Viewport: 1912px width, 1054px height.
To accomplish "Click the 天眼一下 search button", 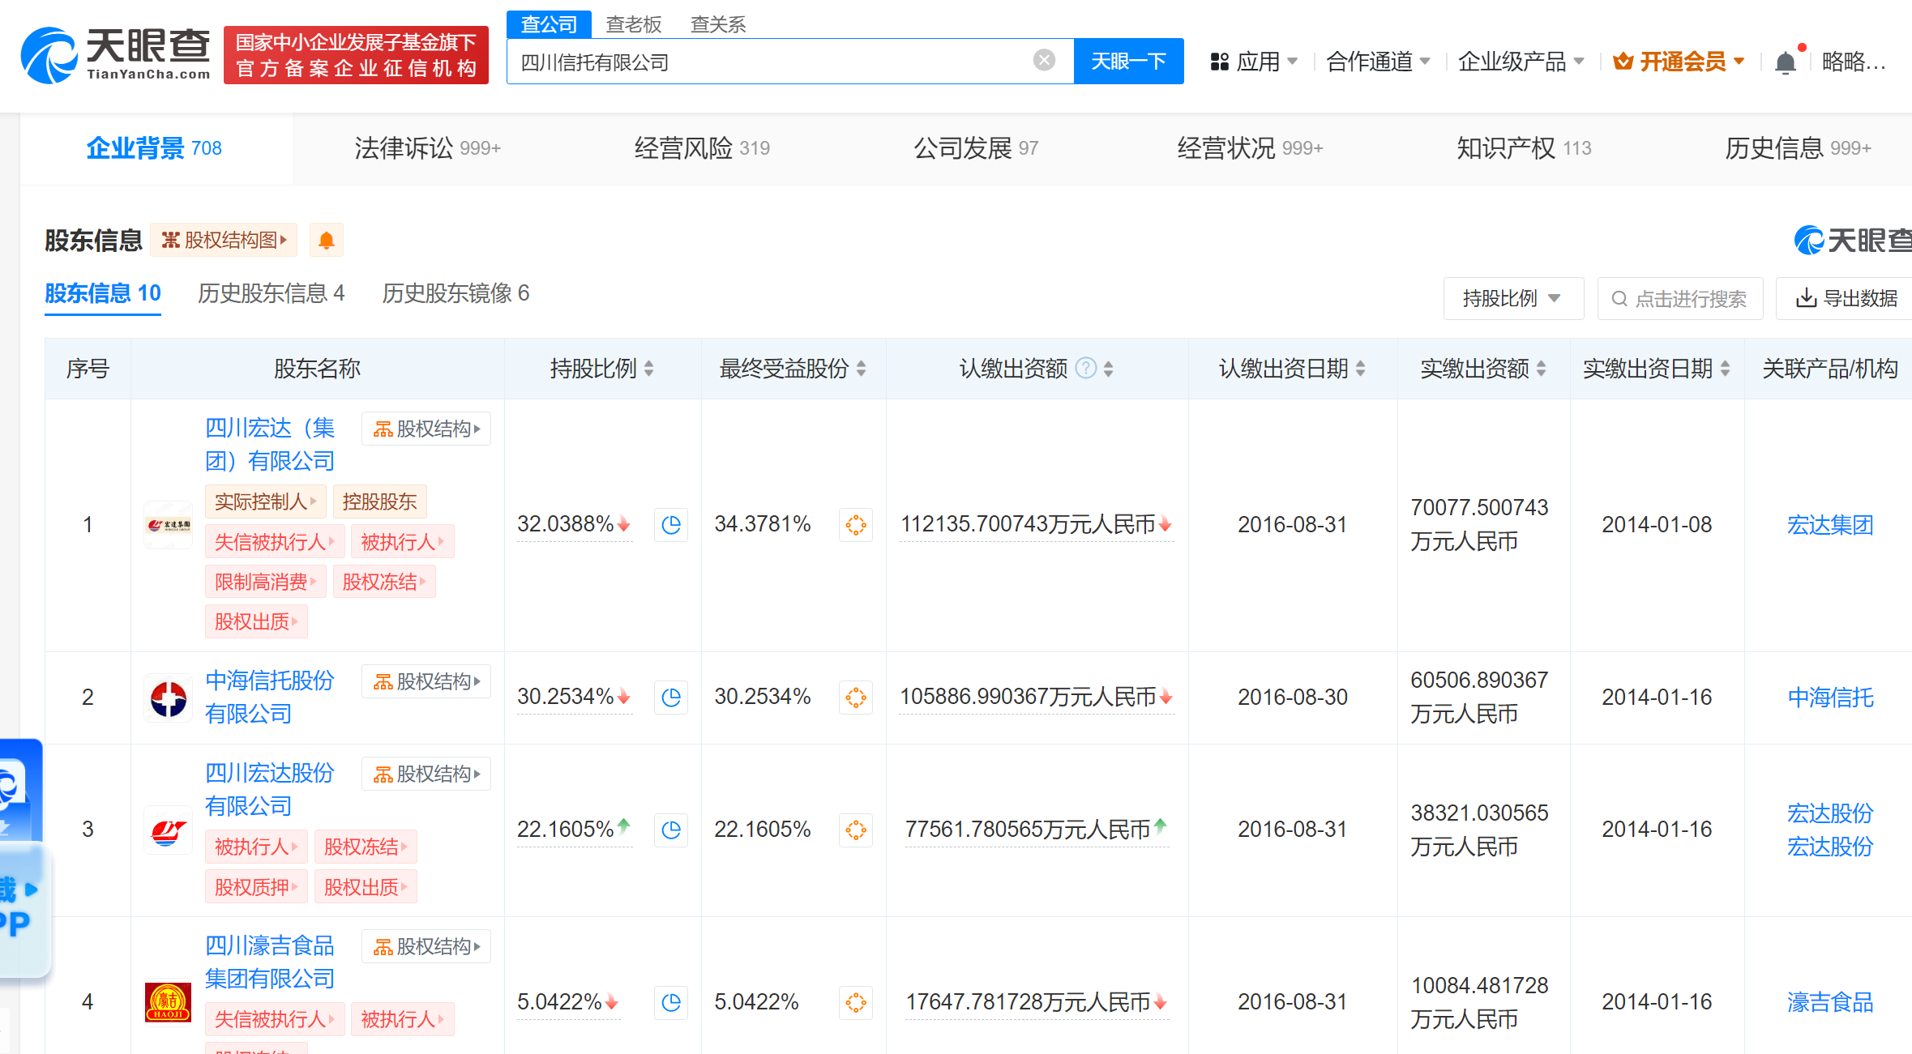I will pos(1127,62).
